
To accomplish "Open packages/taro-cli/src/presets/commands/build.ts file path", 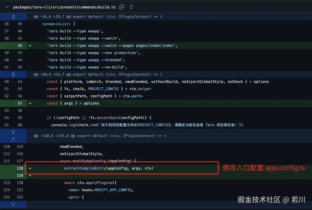I will [x=64, y=7].
